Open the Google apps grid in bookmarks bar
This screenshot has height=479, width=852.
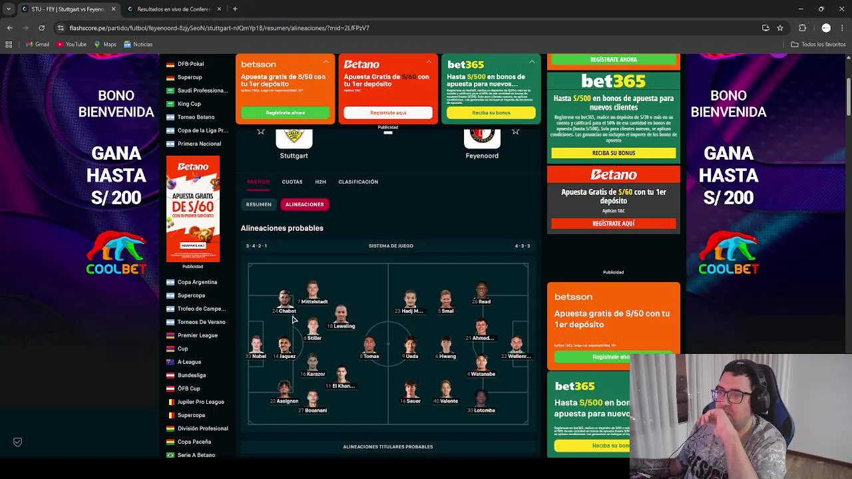[x=9, y=45]
